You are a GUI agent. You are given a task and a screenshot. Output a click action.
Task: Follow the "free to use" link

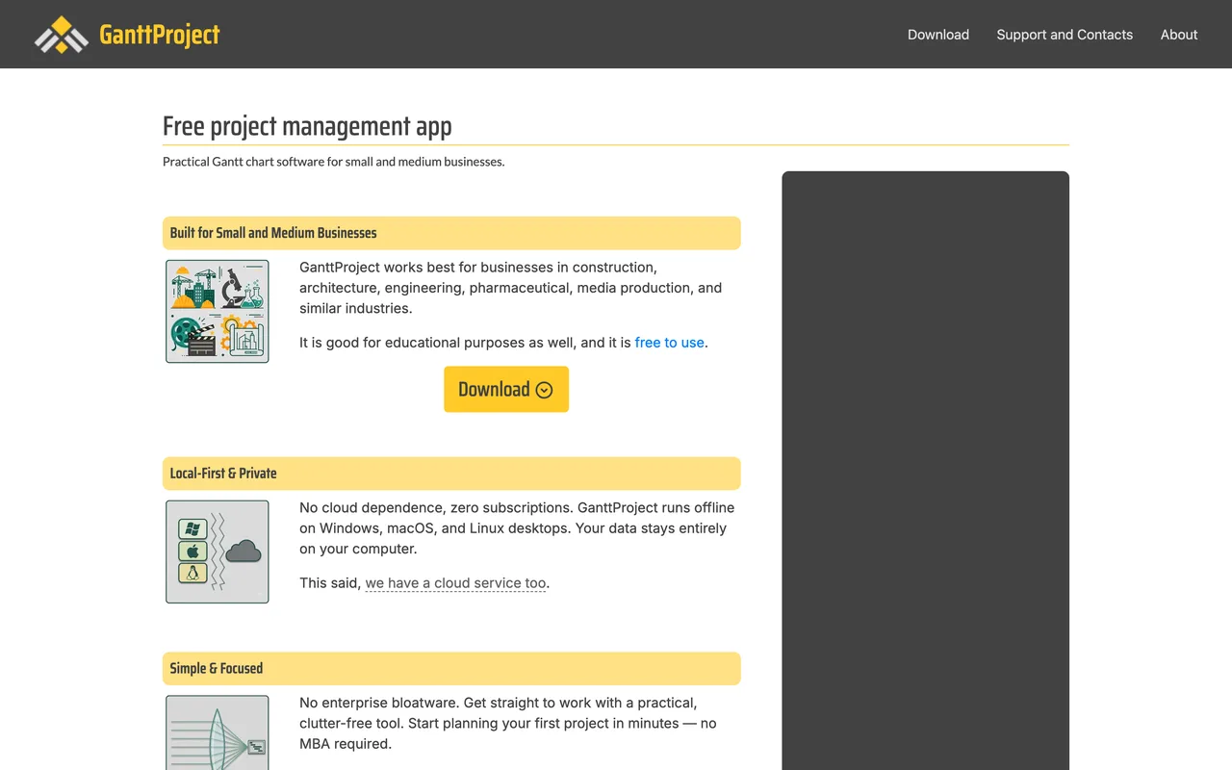pos(670,343)
